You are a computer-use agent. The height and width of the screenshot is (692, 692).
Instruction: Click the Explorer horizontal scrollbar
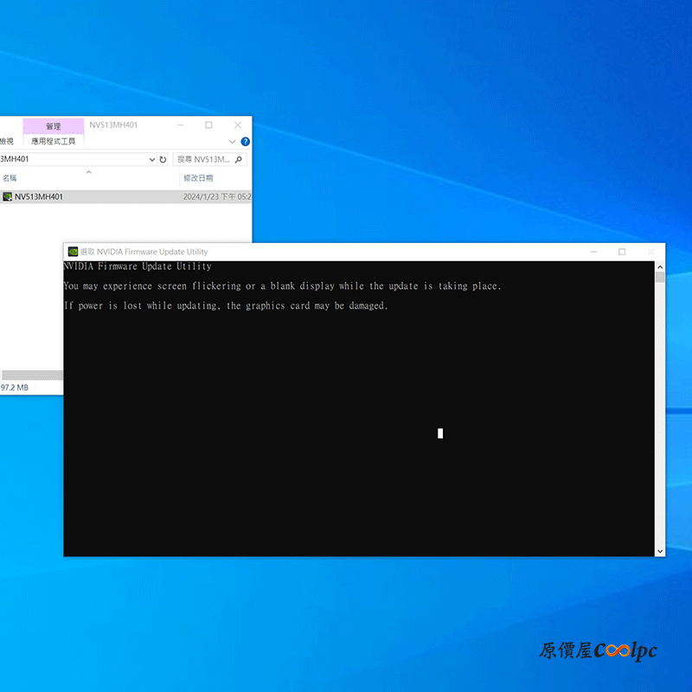[32, 375]
